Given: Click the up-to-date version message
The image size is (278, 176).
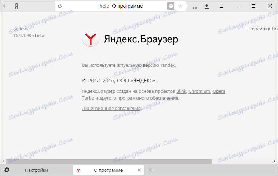Looking at the screenshot, I should (x=129, y=65).
